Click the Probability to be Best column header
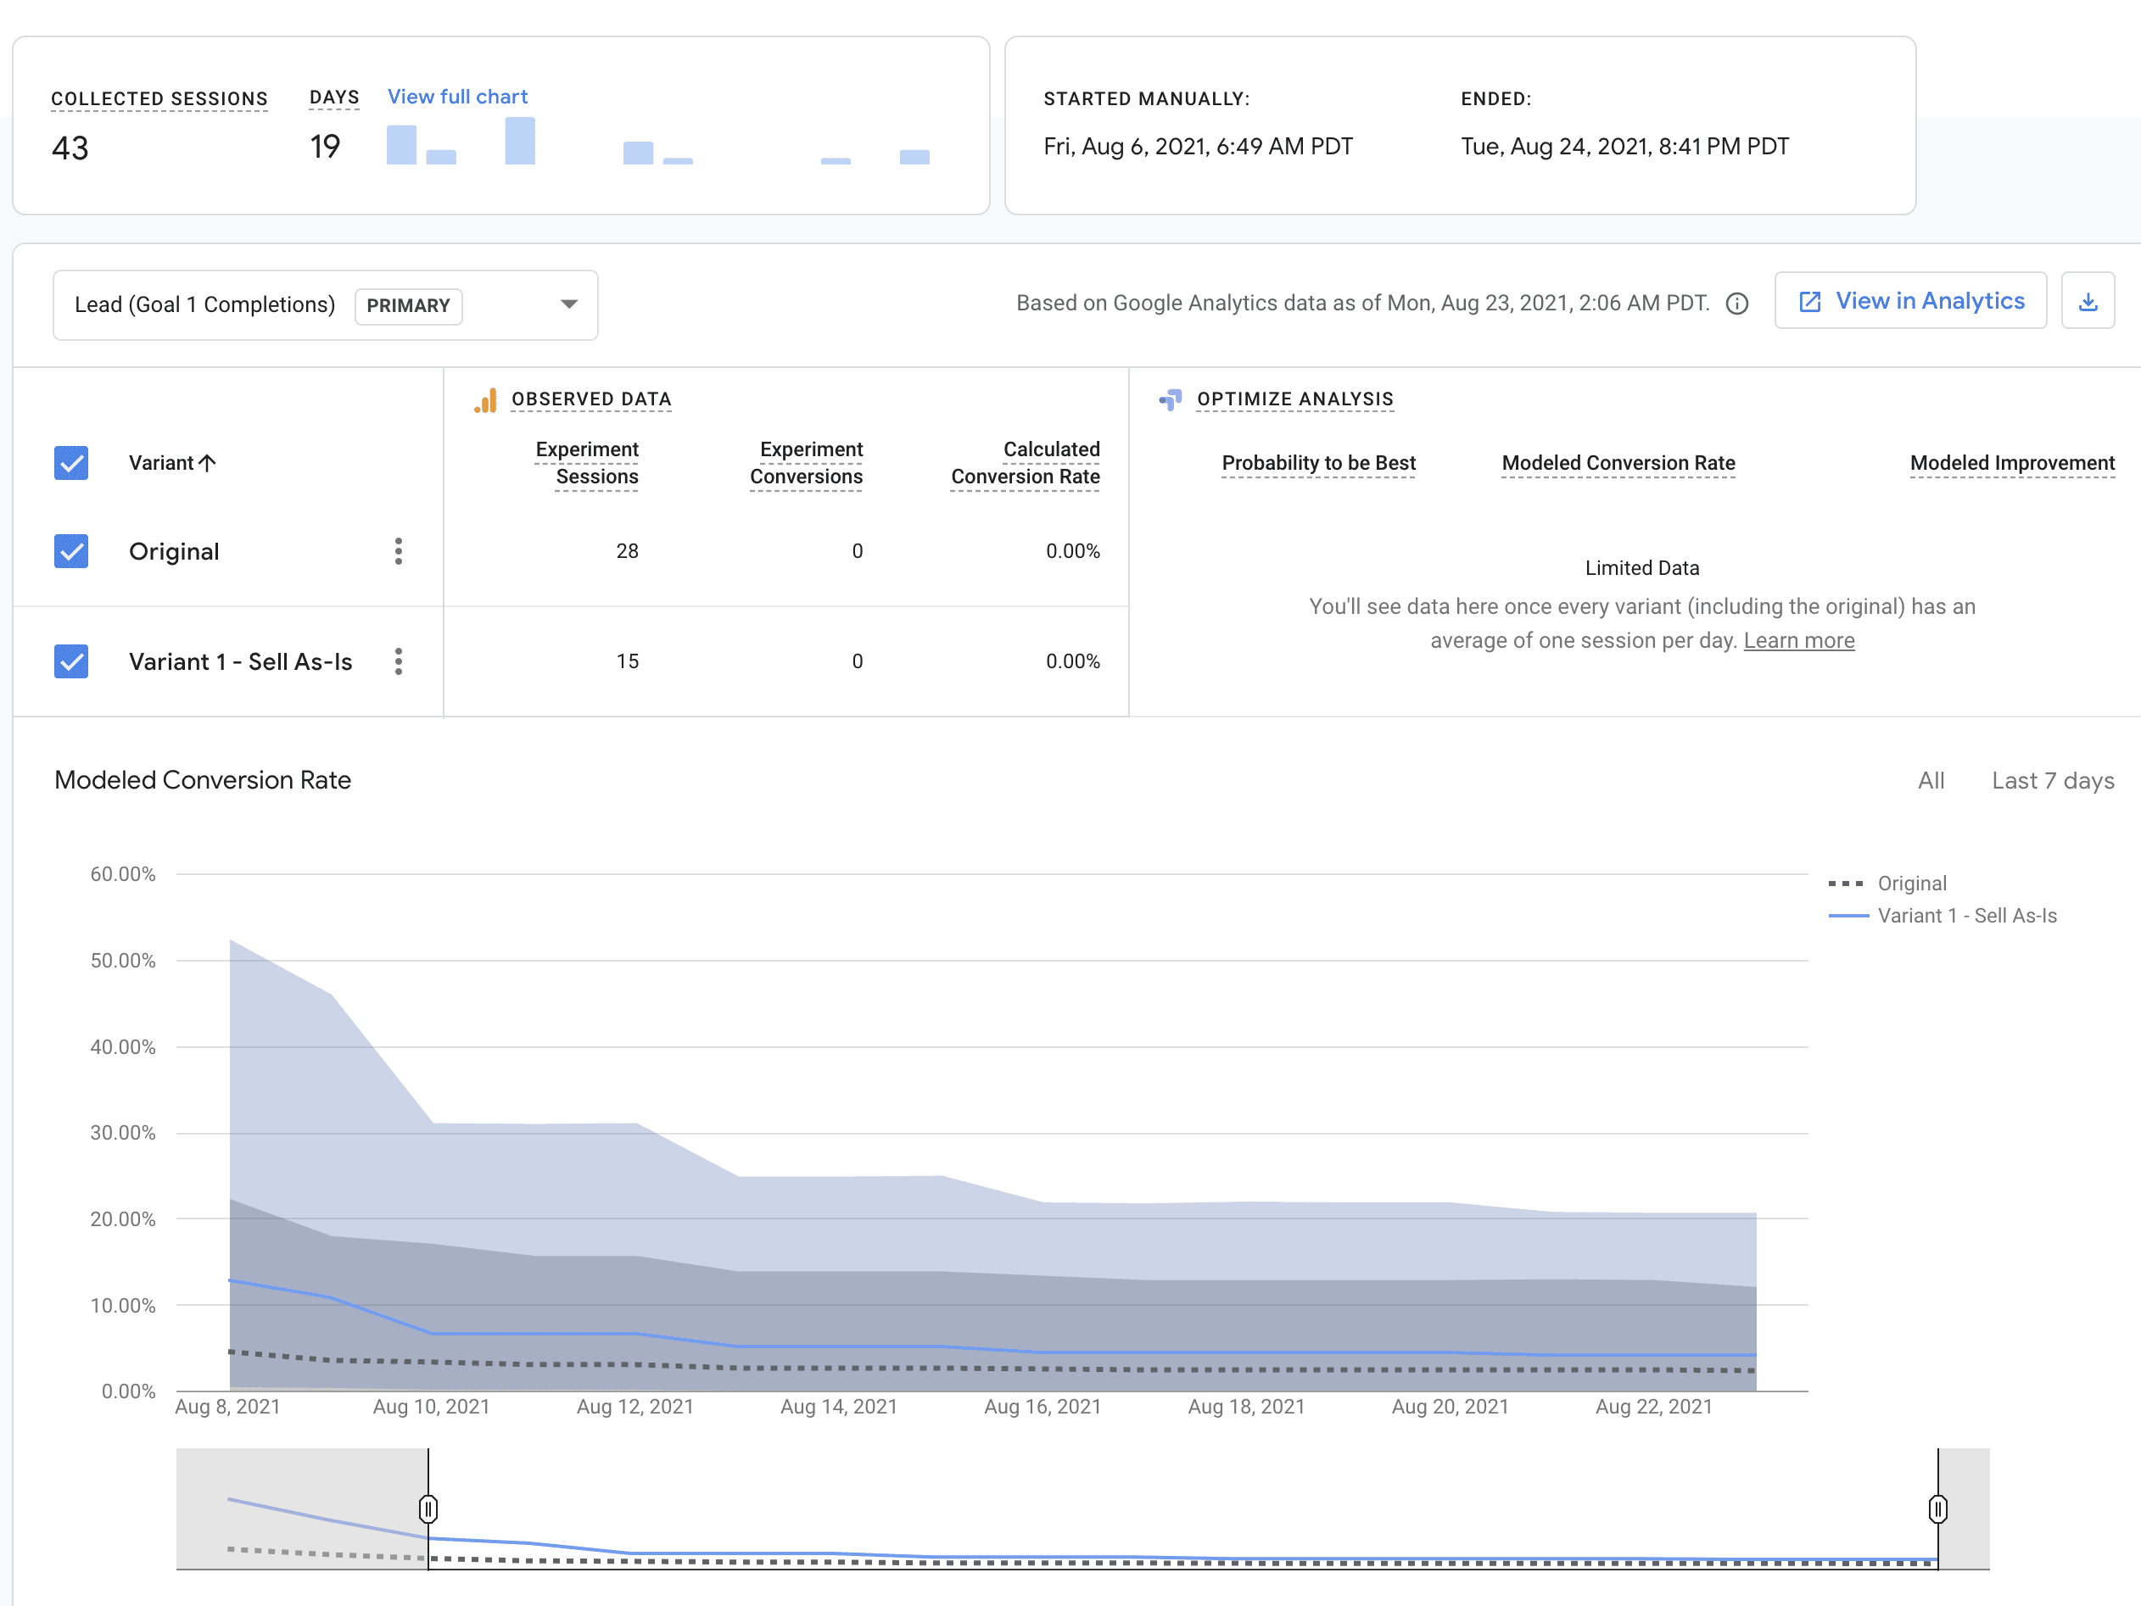Screen dimensions: 2141x1606 [x=1317, y=464]
